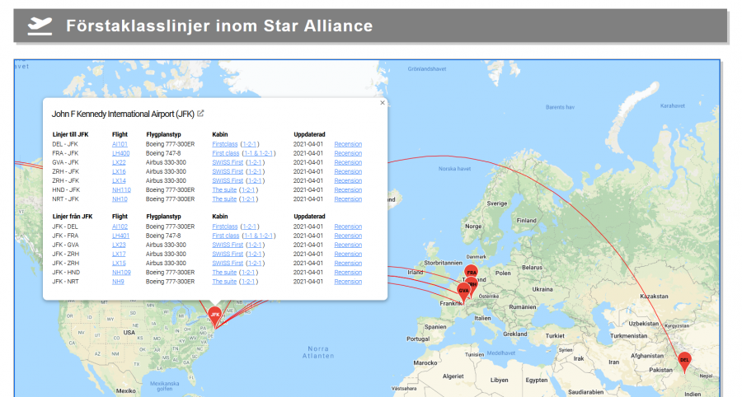Open flight NH110 link
Viewport: 742px width, 397px height.
(121, 189)
